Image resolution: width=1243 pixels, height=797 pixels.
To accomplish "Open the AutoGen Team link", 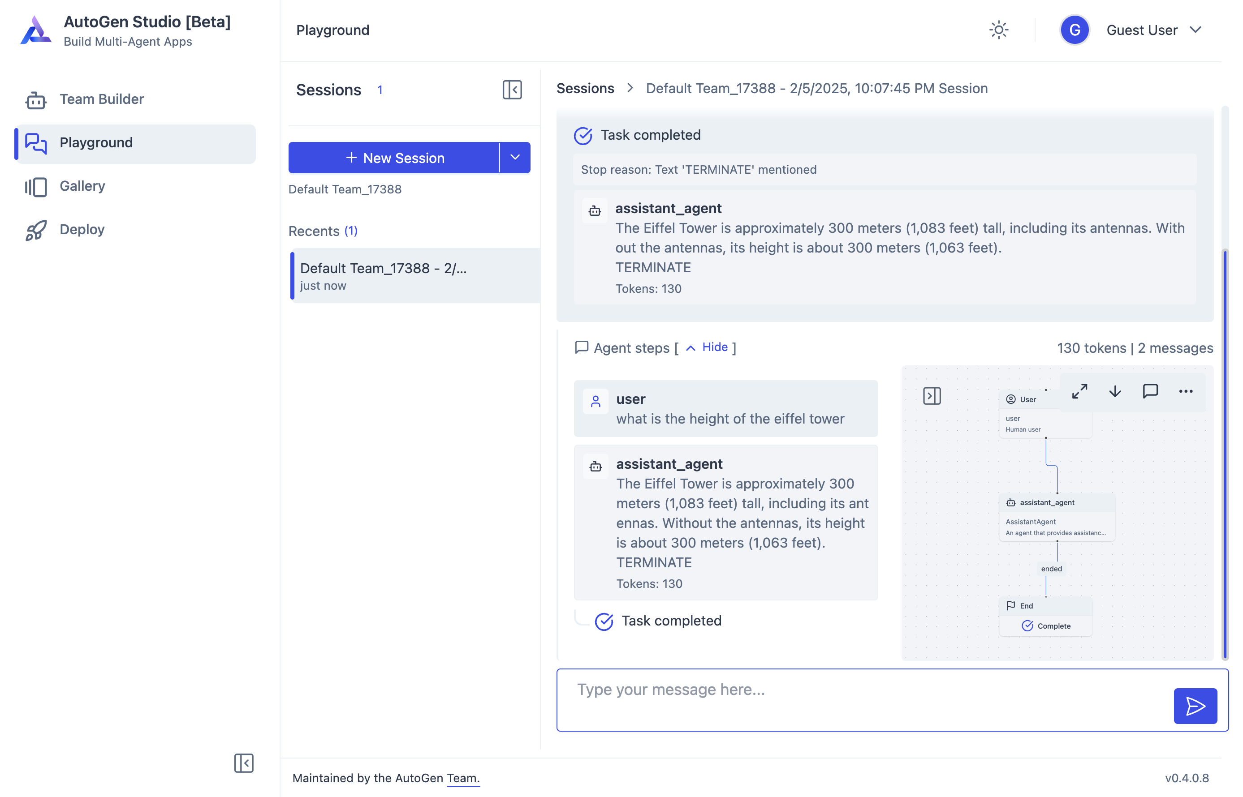I will (x=462, y=778).
